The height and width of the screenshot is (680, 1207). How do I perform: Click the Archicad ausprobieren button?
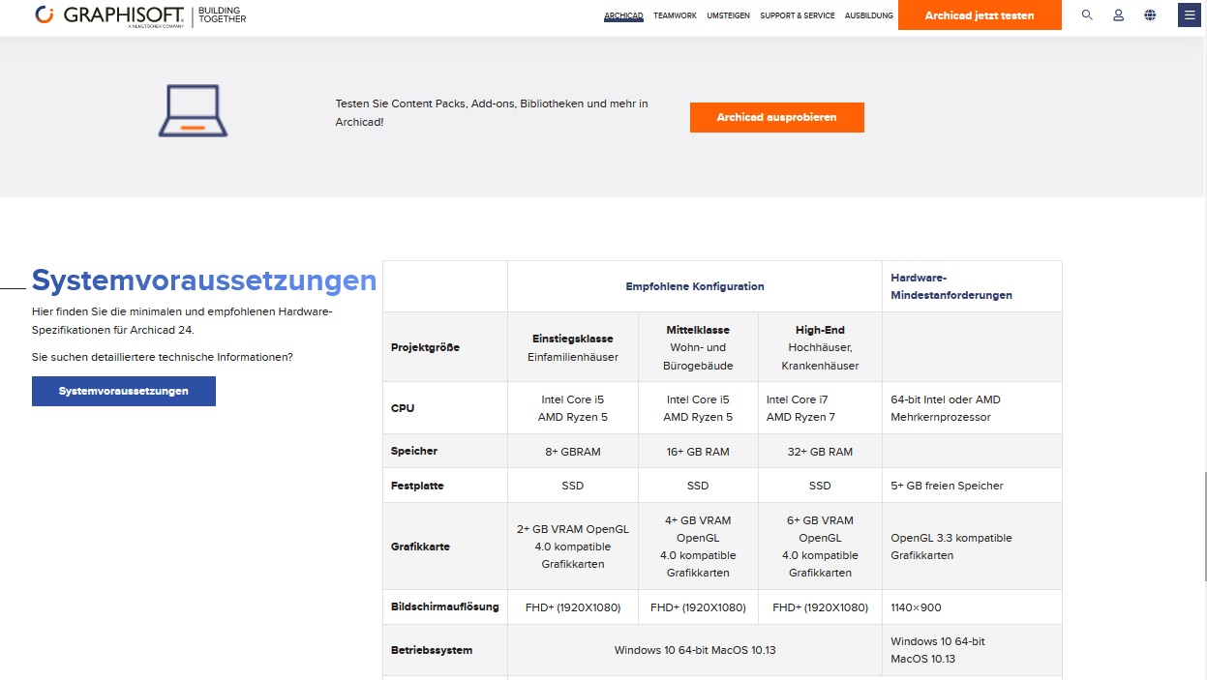[x=777, y=117]
